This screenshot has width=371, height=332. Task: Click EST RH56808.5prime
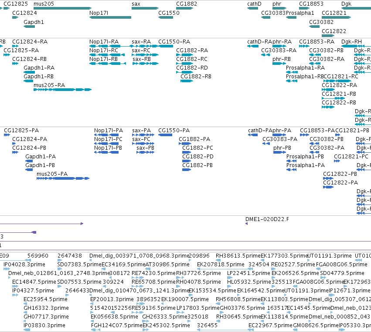238,299
